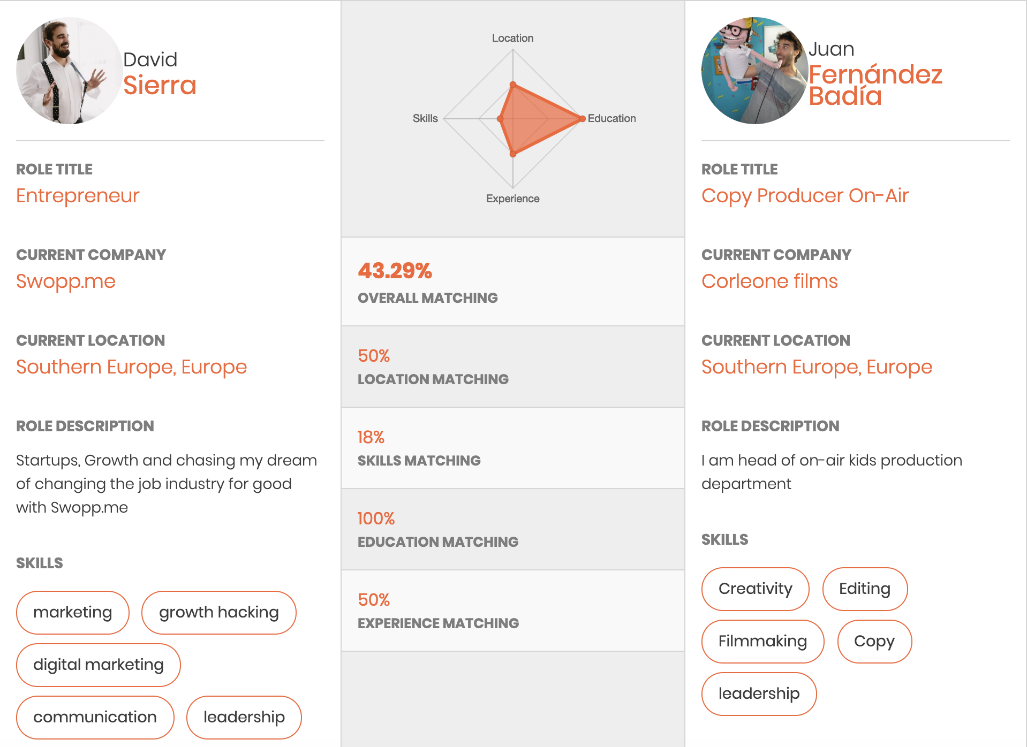Select the growth hacking skill tag
The width and height of the screenshot is (1027, 747).
click(219, 612)
